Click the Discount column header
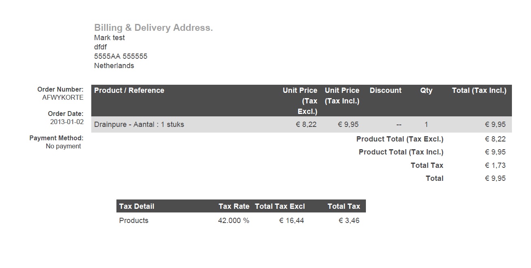Image resolution: width=531 pixels, height=268 pixels. (385, 90)
